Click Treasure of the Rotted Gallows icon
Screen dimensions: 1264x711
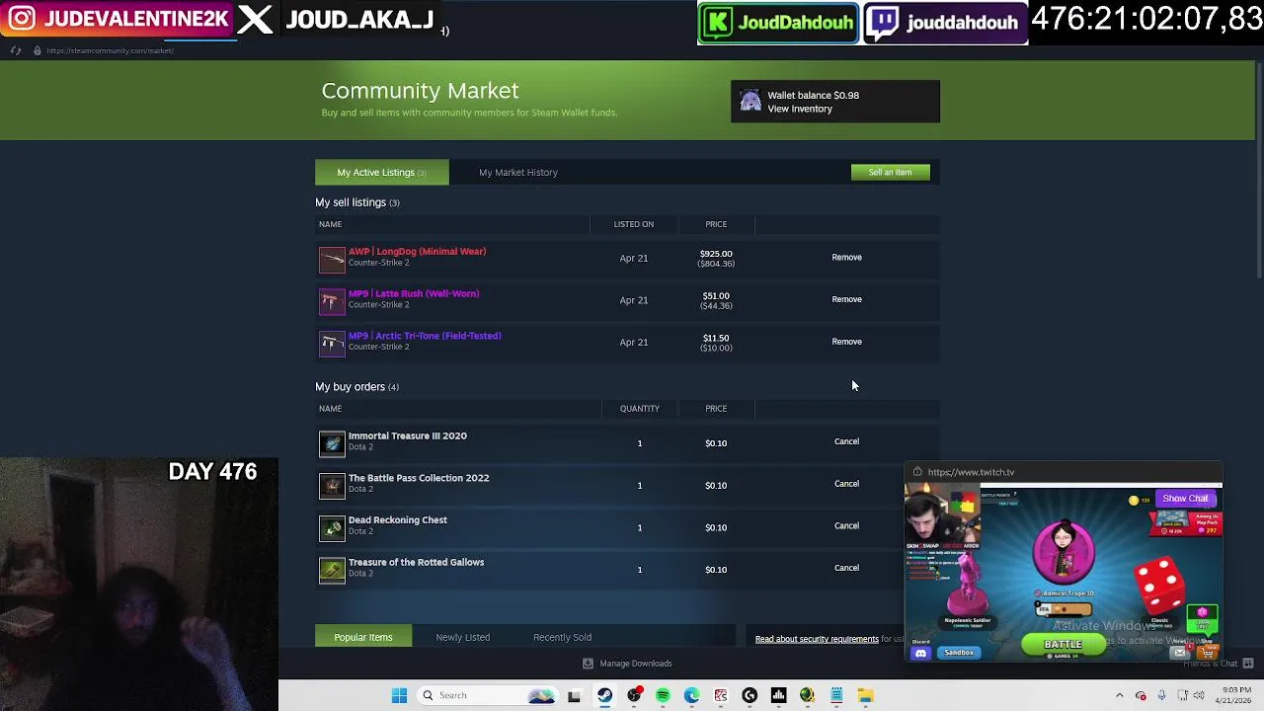(x=332, y=570)
